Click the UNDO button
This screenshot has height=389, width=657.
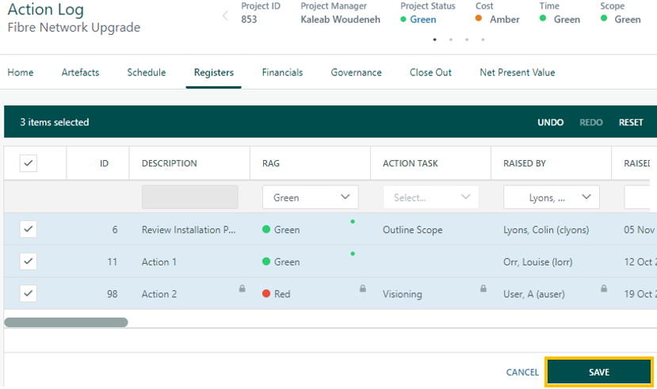tap(551, 122)
